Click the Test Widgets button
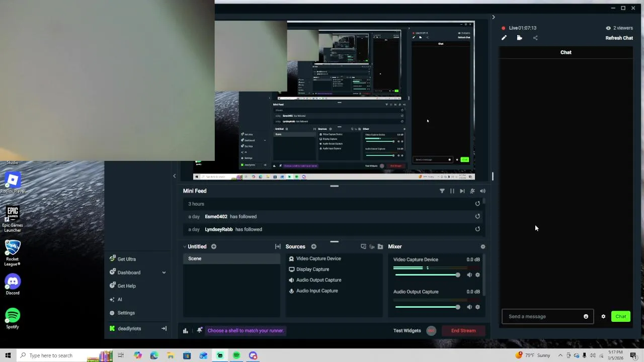This screenshot has width=644, height=362. pos(407,330)
